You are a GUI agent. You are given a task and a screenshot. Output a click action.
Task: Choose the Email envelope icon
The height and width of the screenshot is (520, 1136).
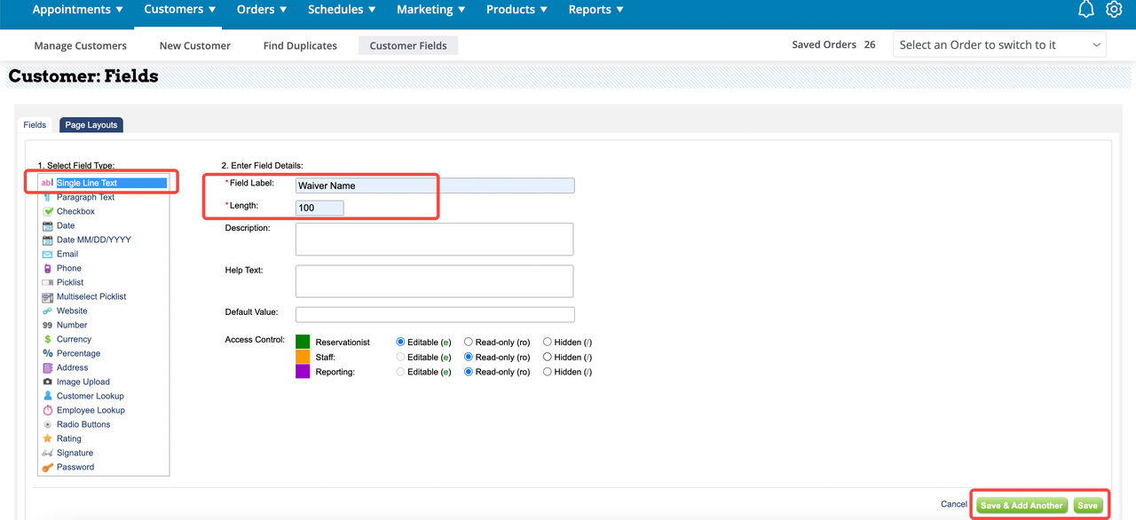coord(48,254)
